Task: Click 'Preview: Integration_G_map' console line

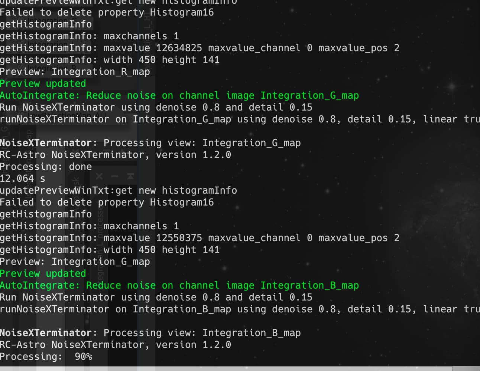Action: click(x=75, y=262)
